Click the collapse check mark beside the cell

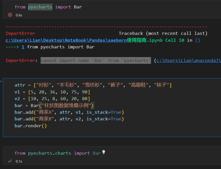[1, 81]
